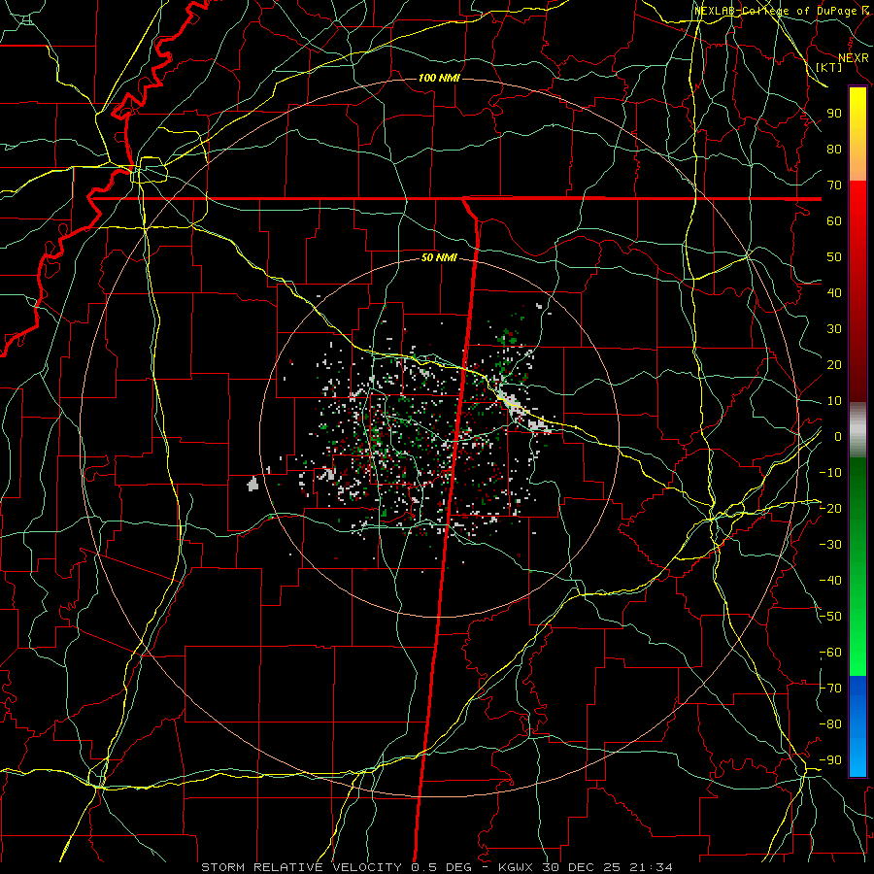
Task: Click the "50 NMI" range ring label
Action: click(439, 257)
